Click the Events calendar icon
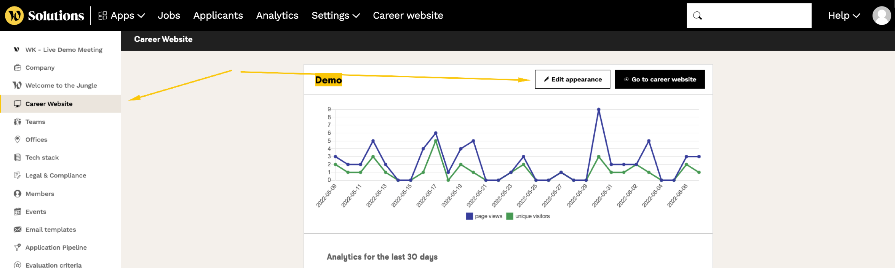The height and width of the screenshot is (268, 895). point(18,212)
